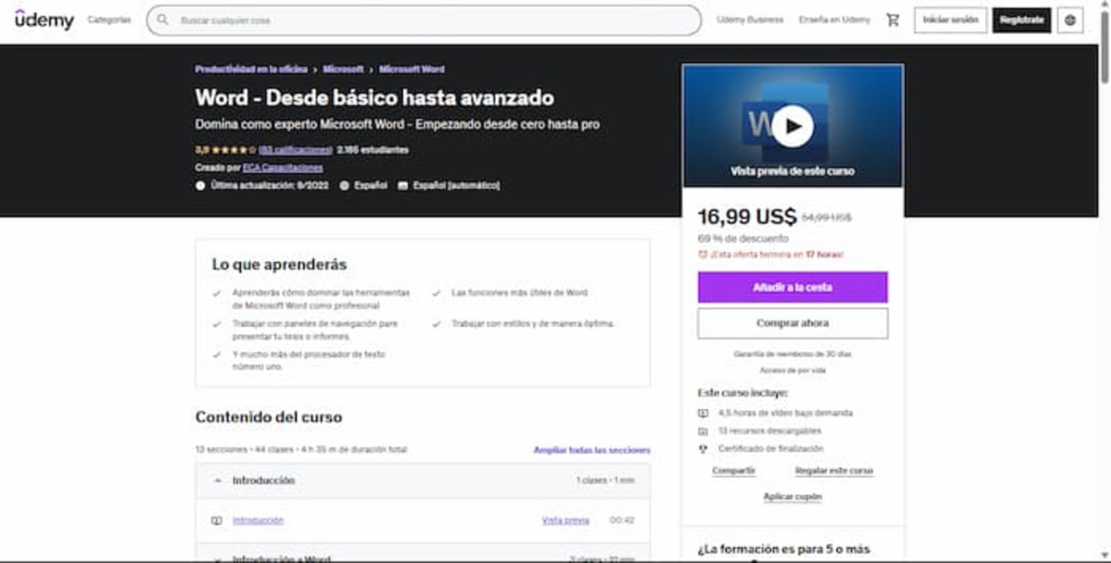Click the '00:42' lesson duration

click(622, 520)
